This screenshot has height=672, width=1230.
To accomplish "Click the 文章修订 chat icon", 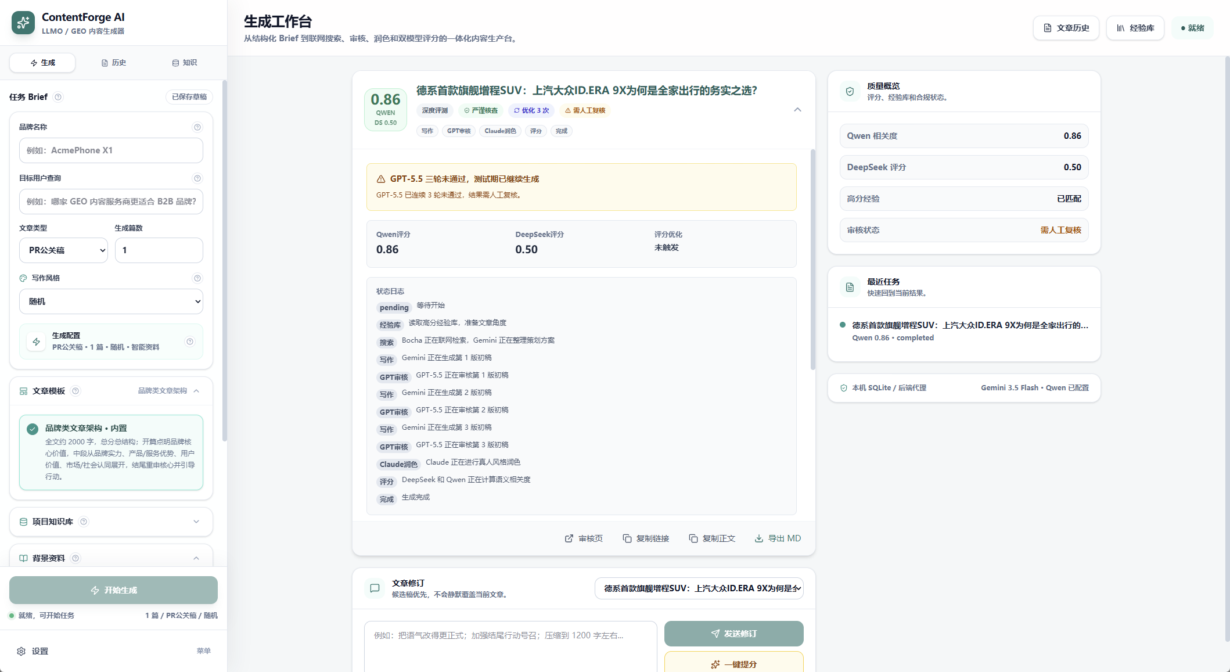I will point(375,588).
